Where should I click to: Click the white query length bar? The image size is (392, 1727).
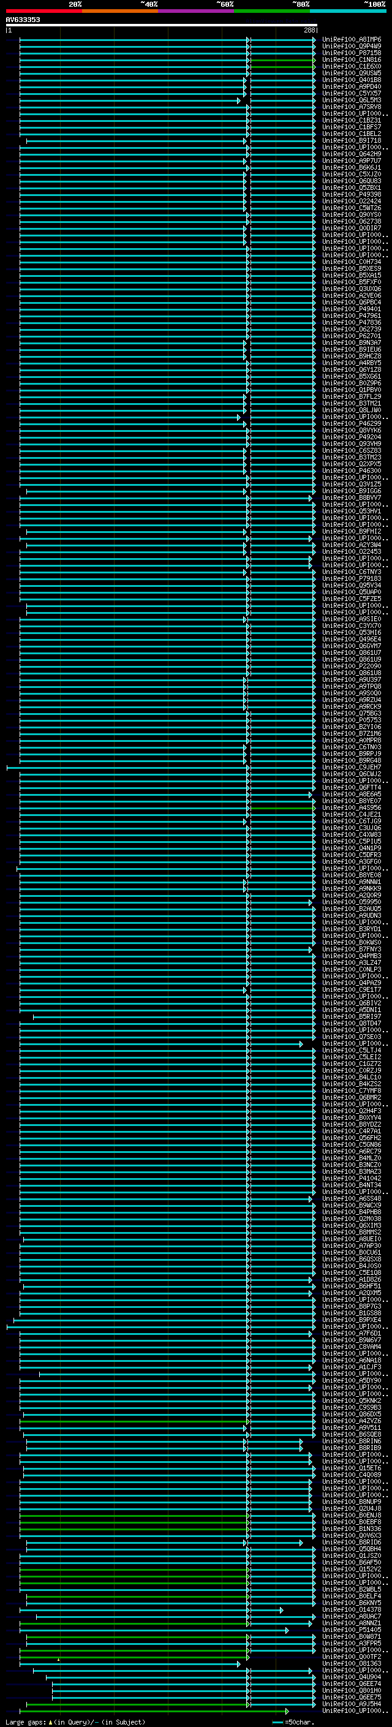[x=162, y=25]
